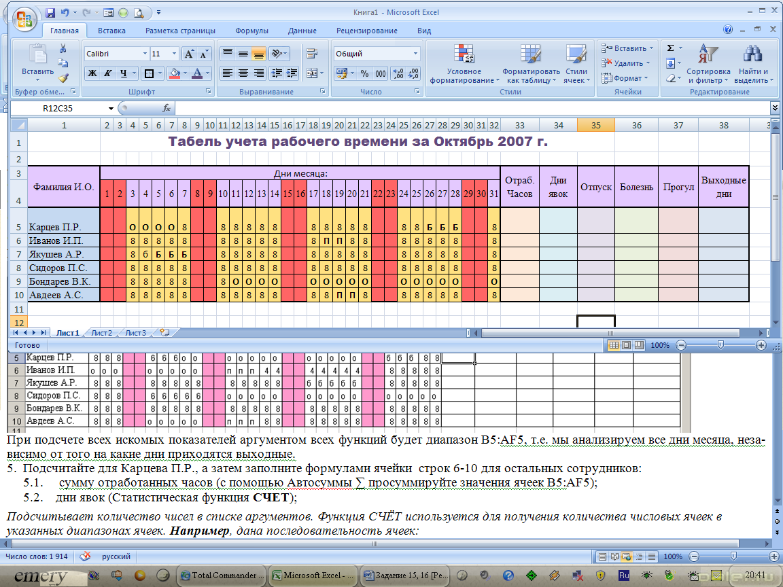The width and height of the screenshot is (783, 587).
Task: Apply the font color A button
Action: tap(197, 73)
